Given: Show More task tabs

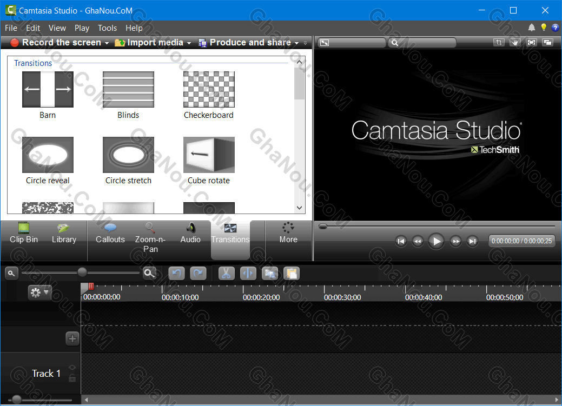Looking at the screenshot, I should click(x=288, y=234).
